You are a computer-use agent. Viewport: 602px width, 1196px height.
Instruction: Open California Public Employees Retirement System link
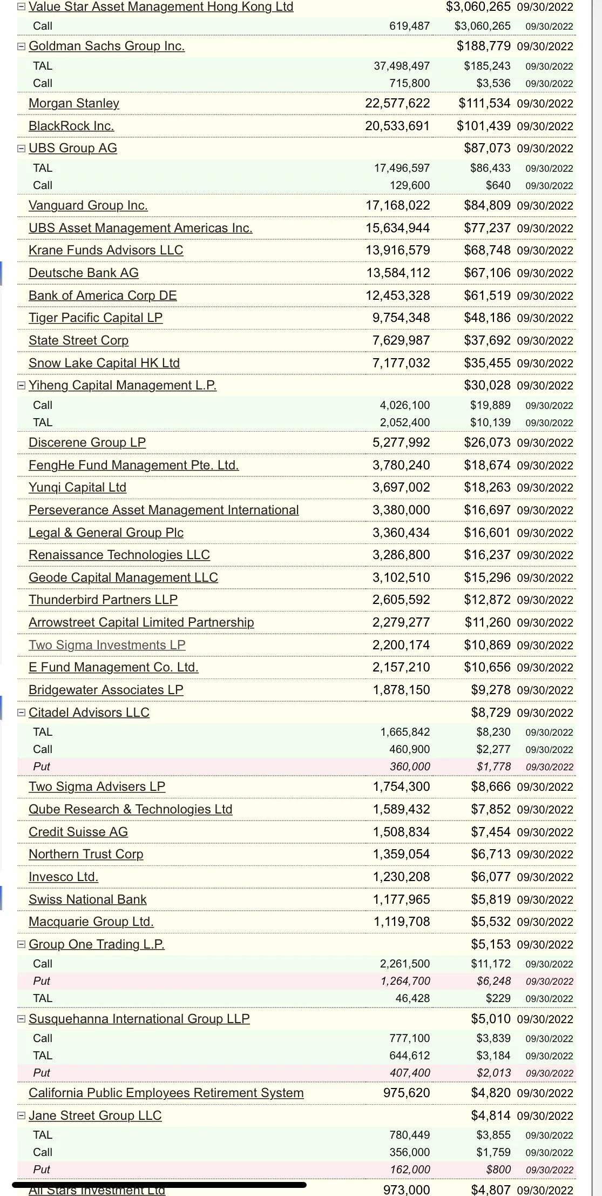pyautogui.click(x=166, y=1093)
